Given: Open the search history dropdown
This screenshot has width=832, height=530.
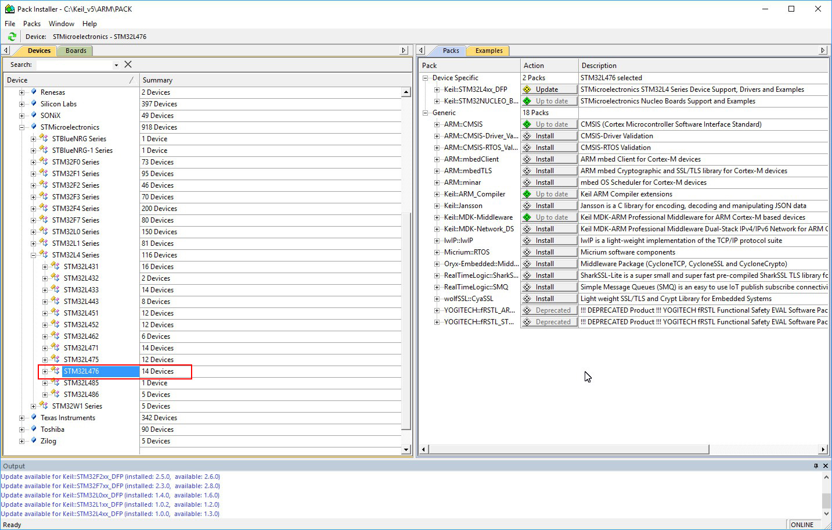Looking at the screenshot, I should tap(116, 65).
